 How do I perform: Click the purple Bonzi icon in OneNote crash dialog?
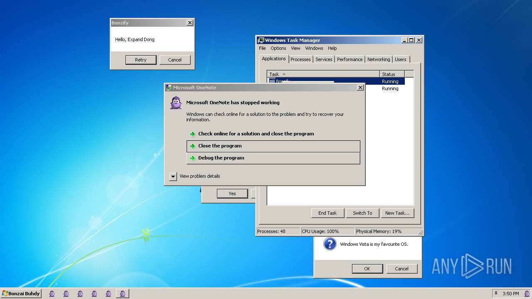[176, 103]
